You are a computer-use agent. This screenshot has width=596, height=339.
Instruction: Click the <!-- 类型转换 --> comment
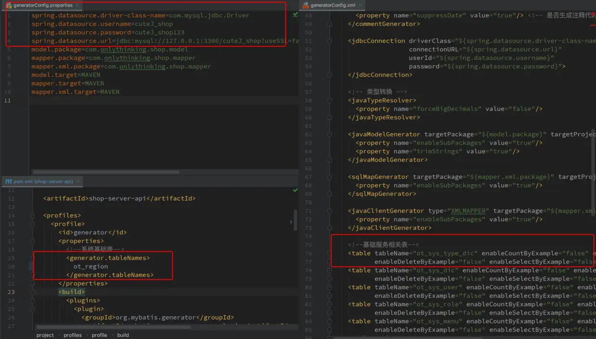click(x=377, y=92)
